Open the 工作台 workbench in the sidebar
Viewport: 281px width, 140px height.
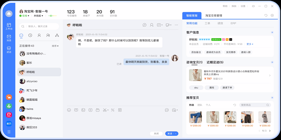[9, 26]
